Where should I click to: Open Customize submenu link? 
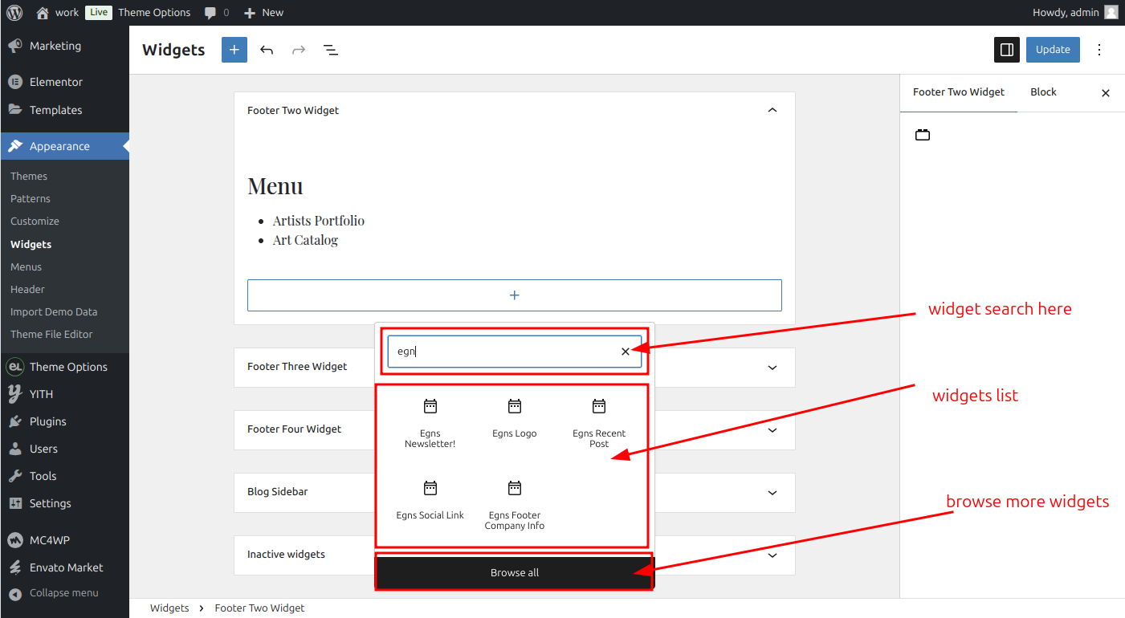pos(35,221)
